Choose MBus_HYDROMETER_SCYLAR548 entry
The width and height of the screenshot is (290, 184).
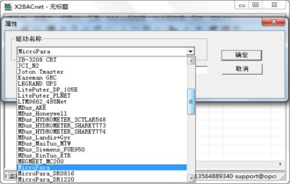pos(102,120)
